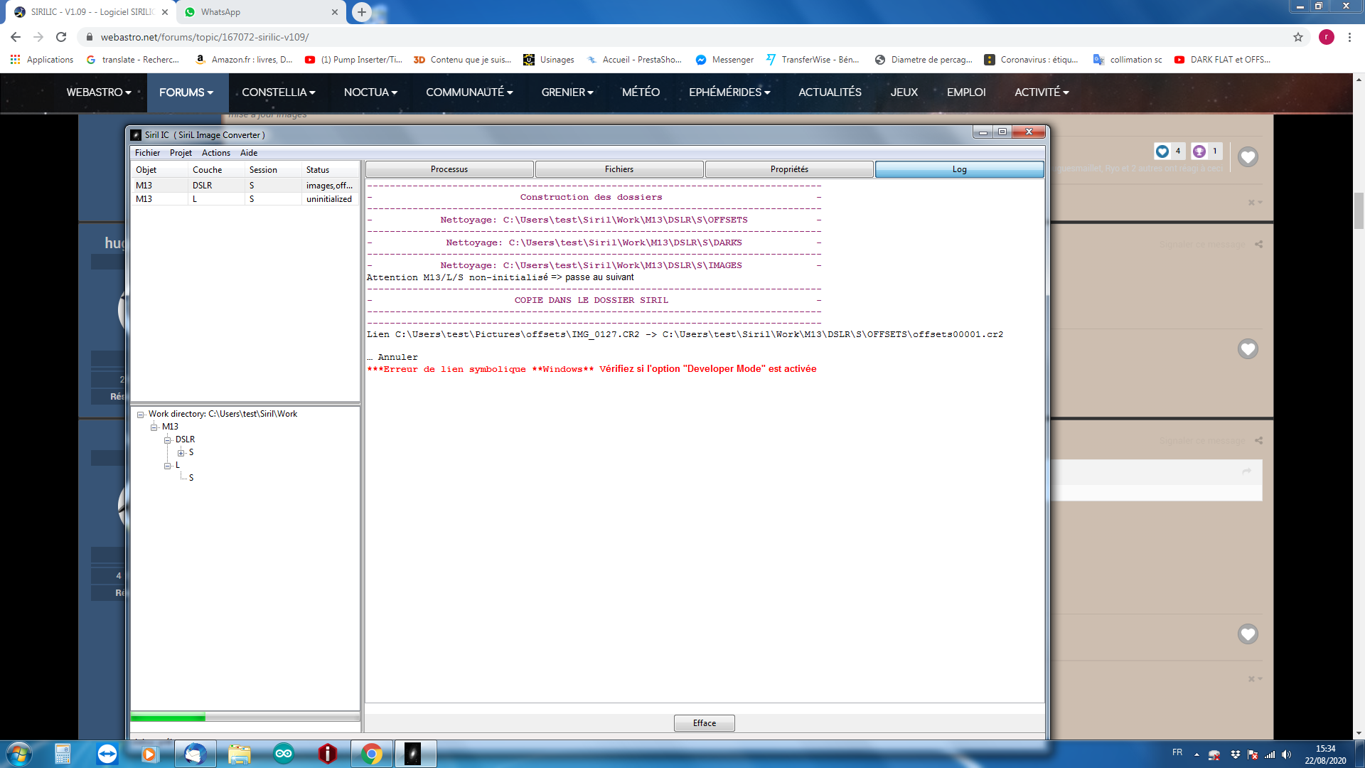Click the green progress bar

[168, 718]
